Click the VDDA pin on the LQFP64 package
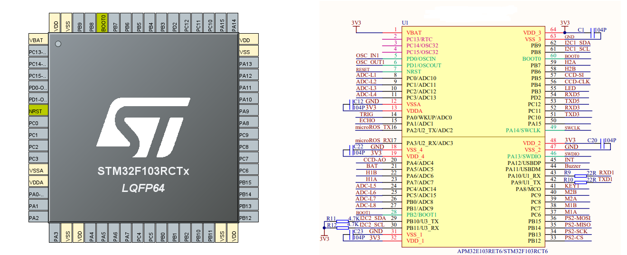Viewport: 627px width, 255px height. point(38,182)
